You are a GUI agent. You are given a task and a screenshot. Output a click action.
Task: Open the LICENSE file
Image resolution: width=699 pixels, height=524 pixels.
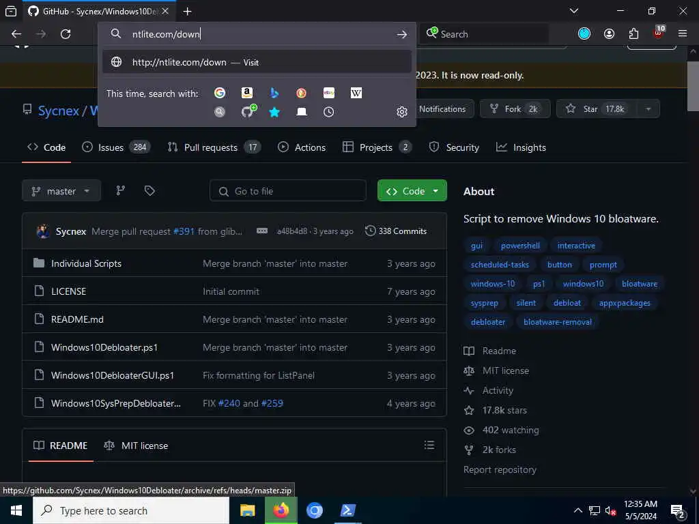pyautogui.click(x=69, y=291)
